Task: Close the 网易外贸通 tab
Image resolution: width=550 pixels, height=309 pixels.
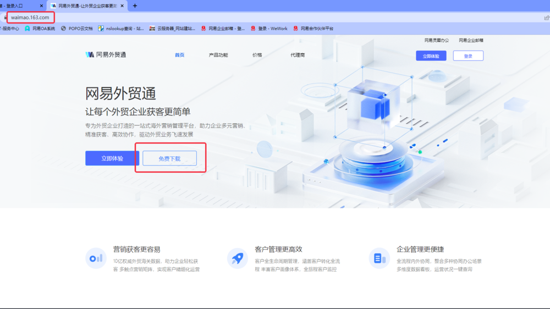Action: 122,6
